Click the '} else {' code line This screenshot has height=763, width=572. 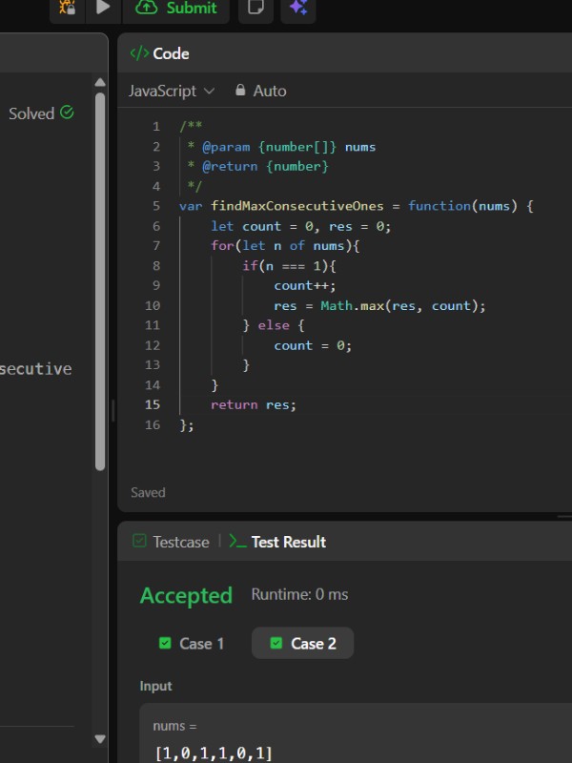pyautogui.click(x=274, y=325)
